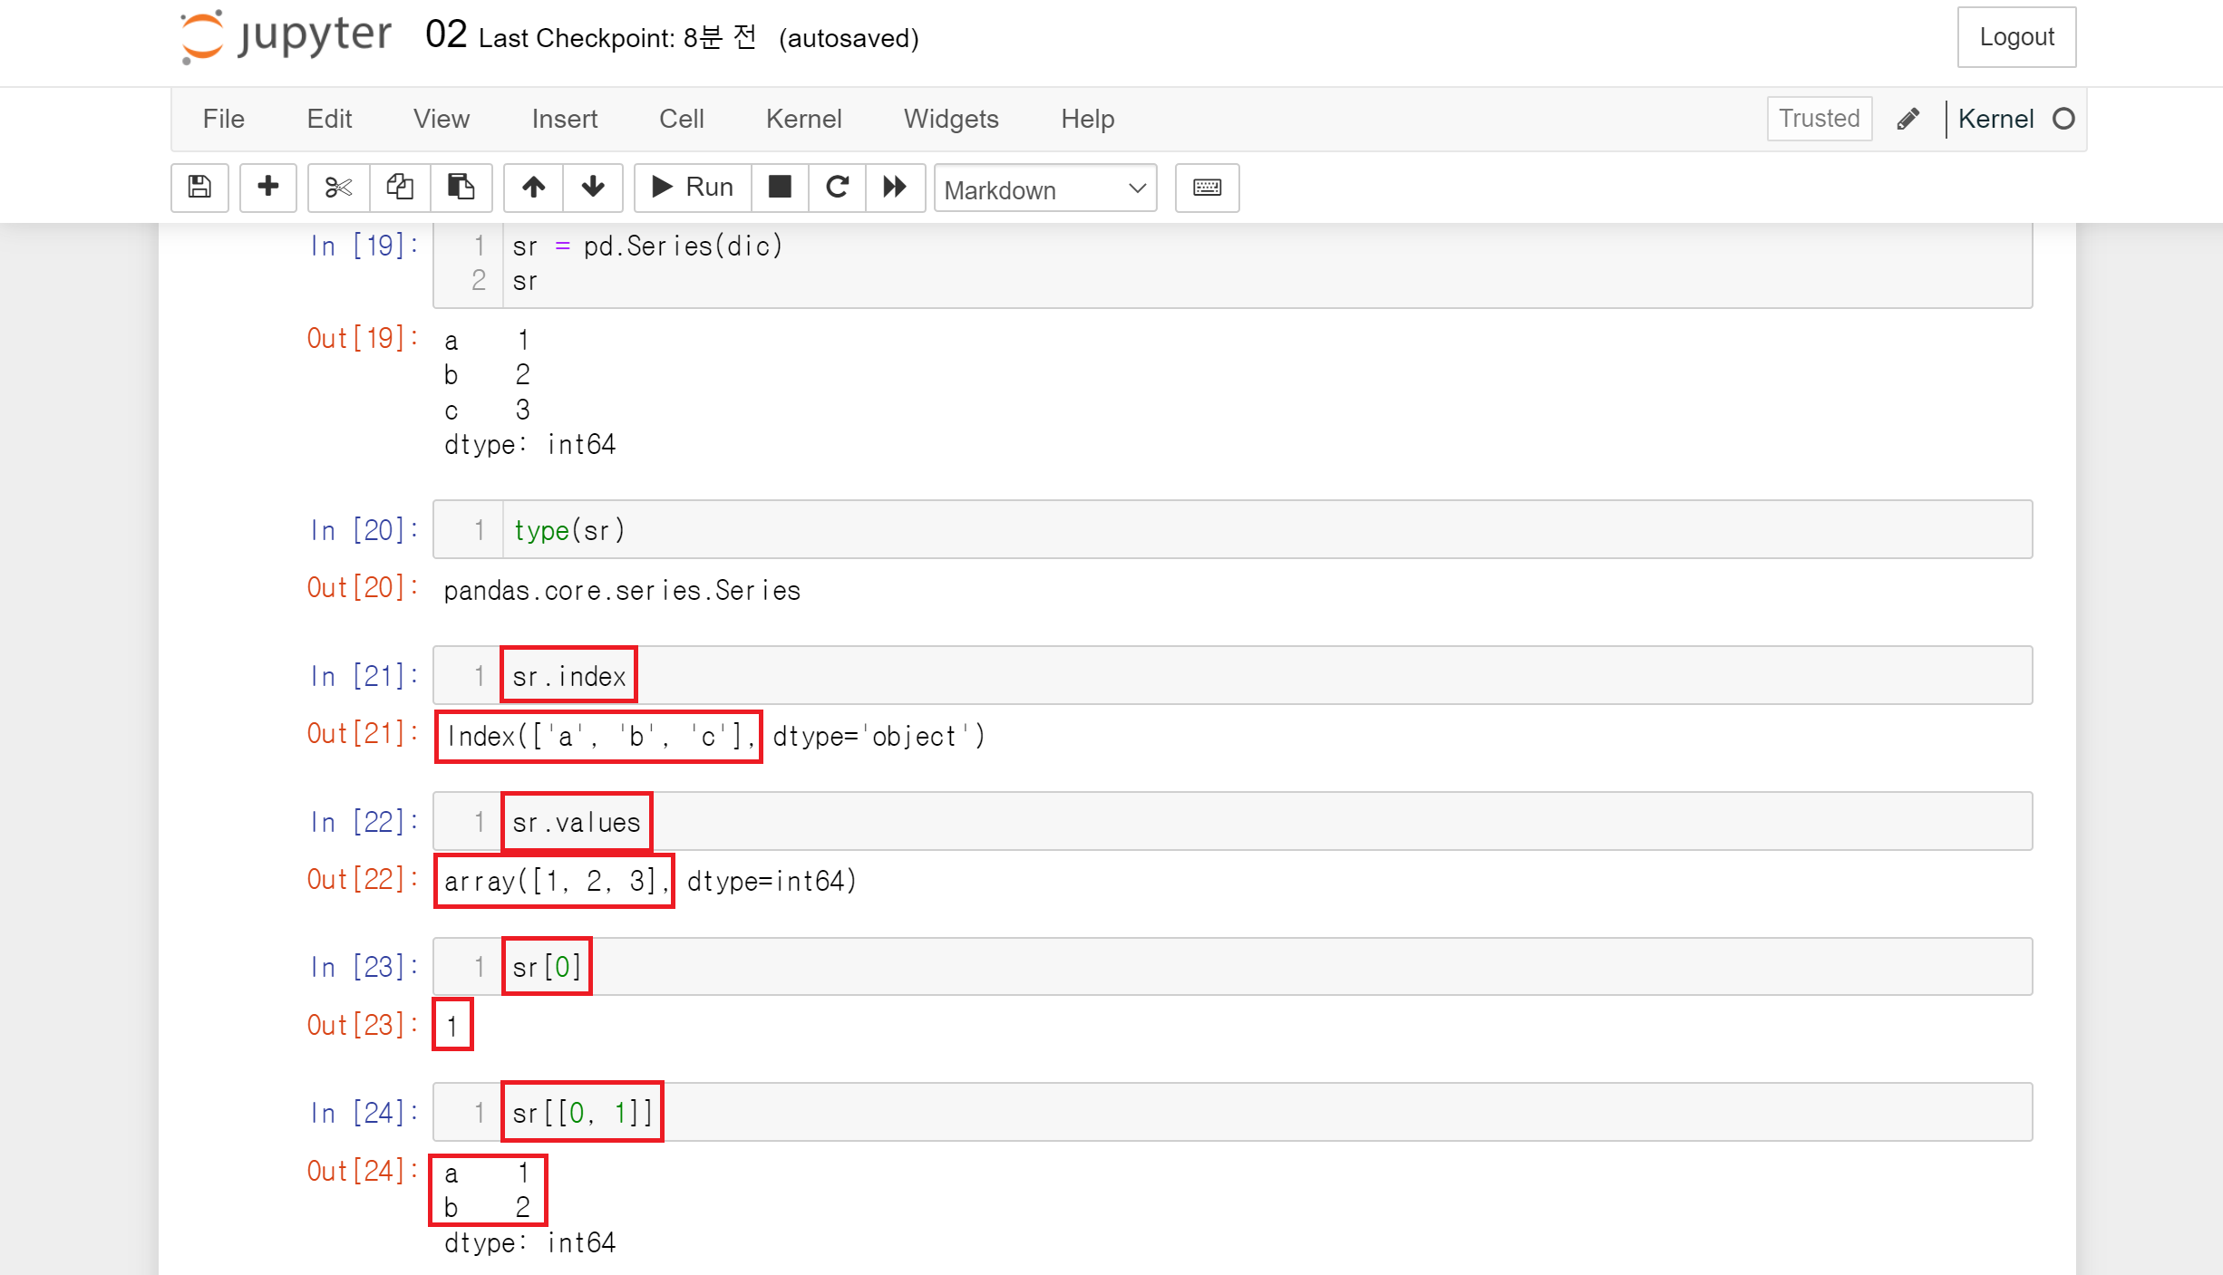Click the pencil edit mode indicator
The image size is (2223, 1275).
[1908, 119]
